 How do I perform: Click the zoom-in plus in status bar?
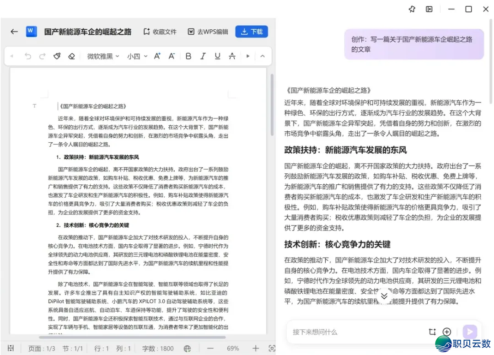click(256, 349)
